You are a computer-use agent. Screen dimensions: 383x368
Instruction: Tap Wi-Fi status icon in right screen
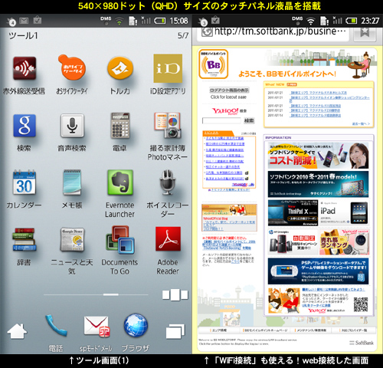pyautogui.click(x=310, y=21)
